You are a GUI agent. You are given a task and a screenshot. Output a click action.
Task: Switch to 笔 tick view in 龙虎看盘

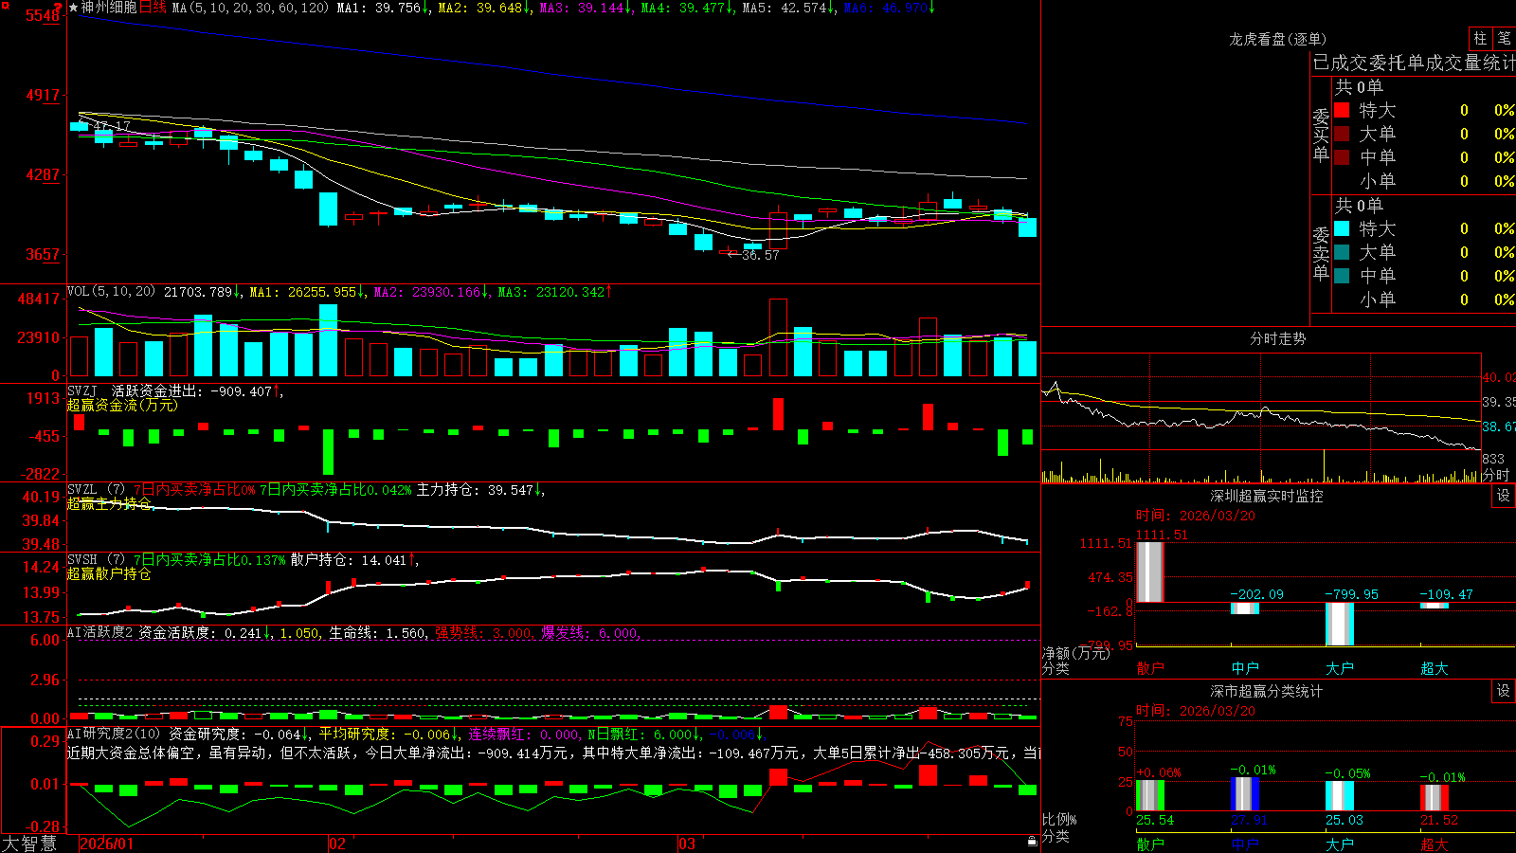coord(1504,38)
